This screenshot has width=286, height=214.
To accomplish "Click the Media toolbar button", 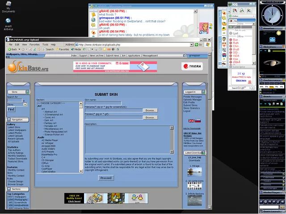I will click(76, 49).
